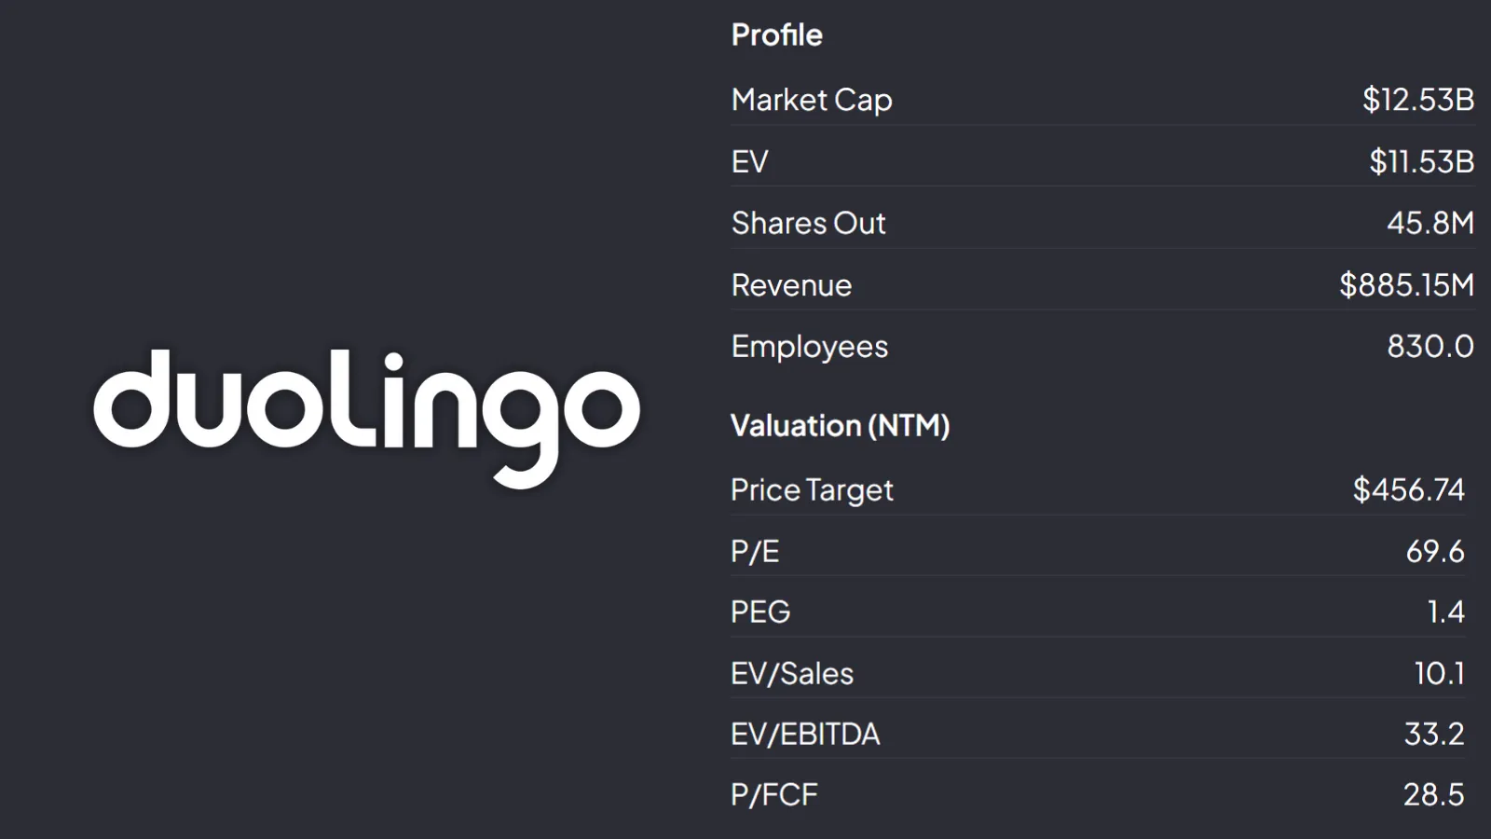
Task: Click the Shares Out label
Action: (x=809, y=223)
